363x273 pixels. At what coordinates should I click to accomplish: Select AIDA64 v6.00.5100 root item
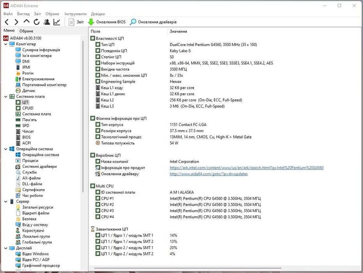pyautogui.click(x=23, y=38)
